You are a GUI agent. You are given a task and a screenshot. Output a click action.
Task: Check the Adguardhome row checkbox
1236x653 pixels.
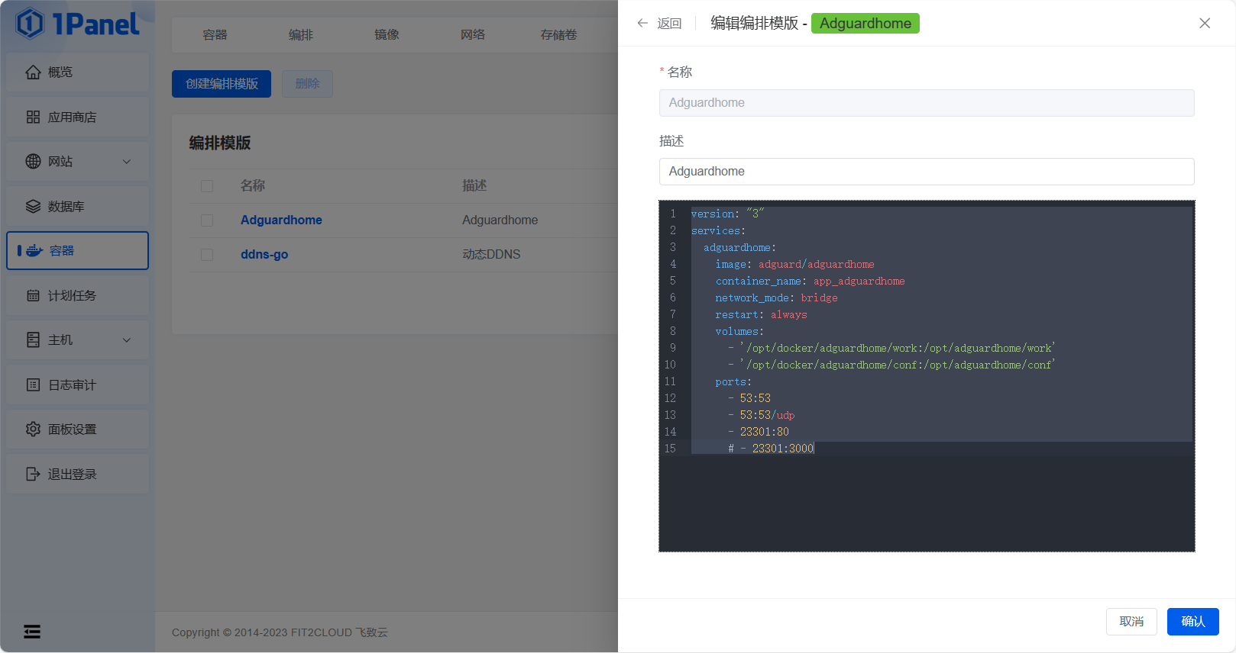207,220
